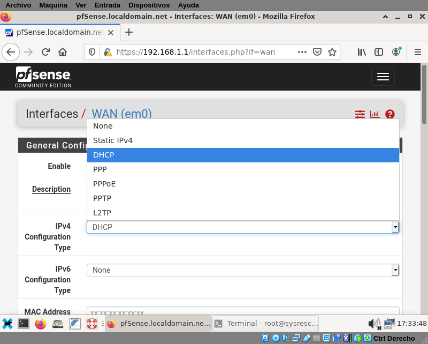Open Firefox hamburger menu
The height and width of the screenshot is (344, 428).
(x=418, y=52)
